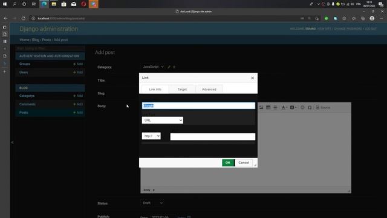Open the Posts breadcrumb link
387x218 pixels.
point(46,40)
